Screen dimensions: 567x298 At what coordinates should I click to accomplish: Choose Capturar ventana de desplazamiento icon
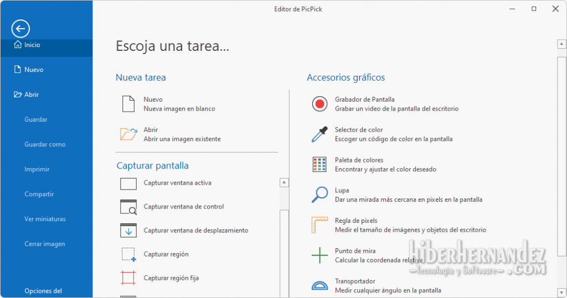(x=128, y=231)
